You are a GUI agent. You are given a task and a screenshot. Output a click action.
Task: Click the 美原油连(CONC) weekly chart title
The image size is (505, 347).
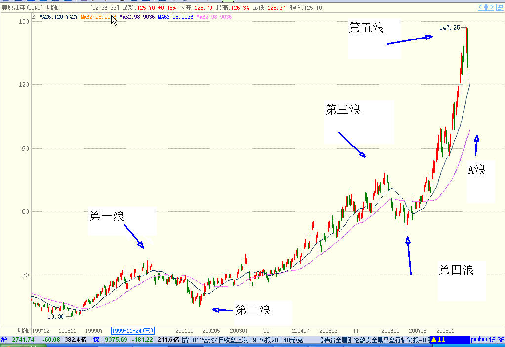[32, 8]
